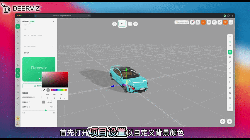Click the eyedropper tool in color picker
This screenshot has width=250, height=140.
point(44,90)
